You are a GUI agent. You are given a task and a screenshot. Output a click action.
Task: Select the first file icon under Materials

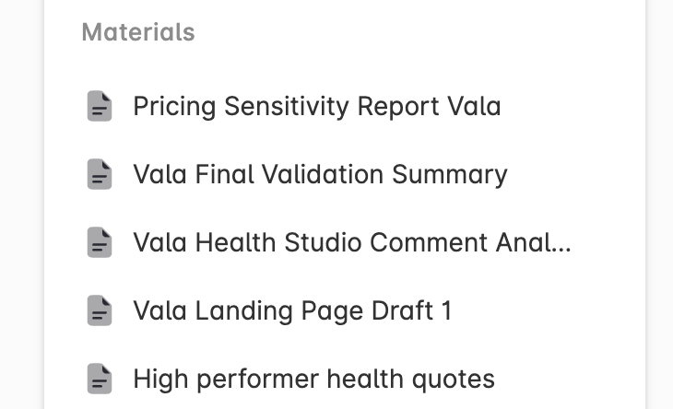(x=100, y=107)
